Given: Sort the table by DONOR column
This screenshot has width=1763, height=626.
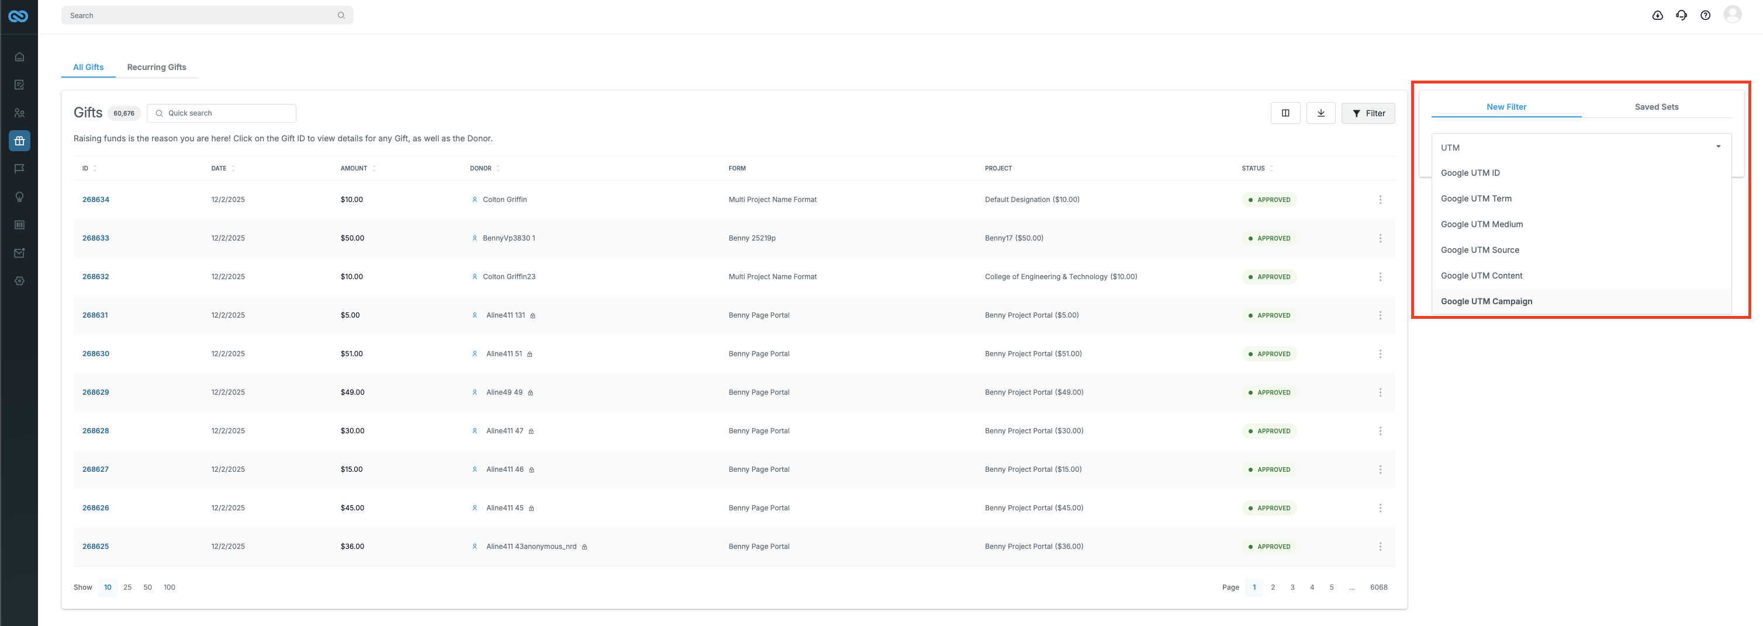Looking at the screenshot, I should [x=485, y=168].
